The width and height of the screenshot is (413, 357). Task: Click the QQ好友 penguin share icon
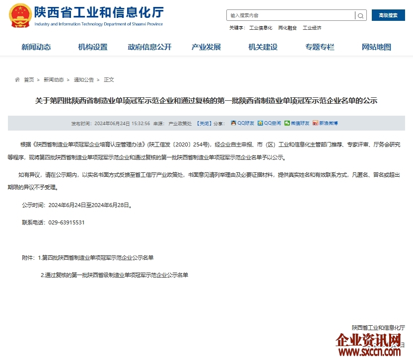pos(233,123)
